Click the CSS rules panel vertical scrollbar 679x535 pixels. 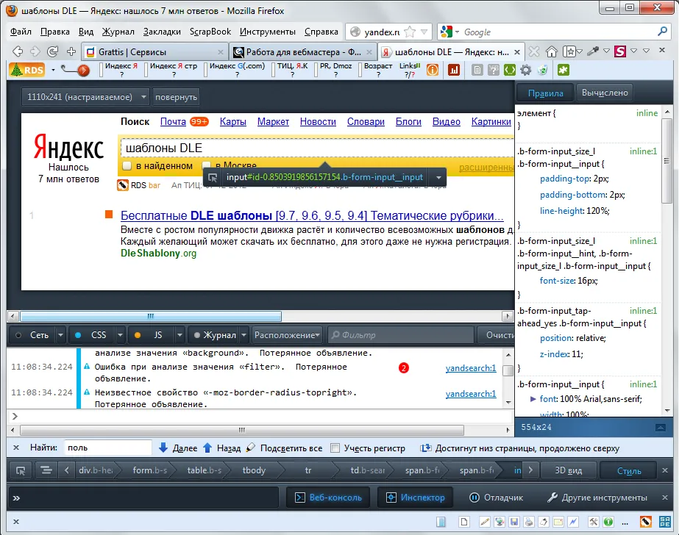click(x=667, y=160)
